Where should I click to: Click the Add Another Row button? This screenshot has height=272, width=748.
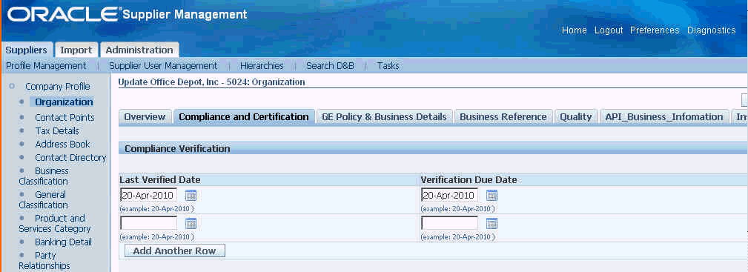click(175, 251)
